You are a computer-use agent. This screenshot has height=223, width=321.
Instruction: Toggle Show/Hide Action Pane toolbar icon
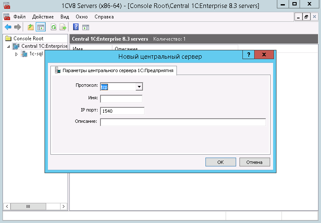[x=86, y=27]
